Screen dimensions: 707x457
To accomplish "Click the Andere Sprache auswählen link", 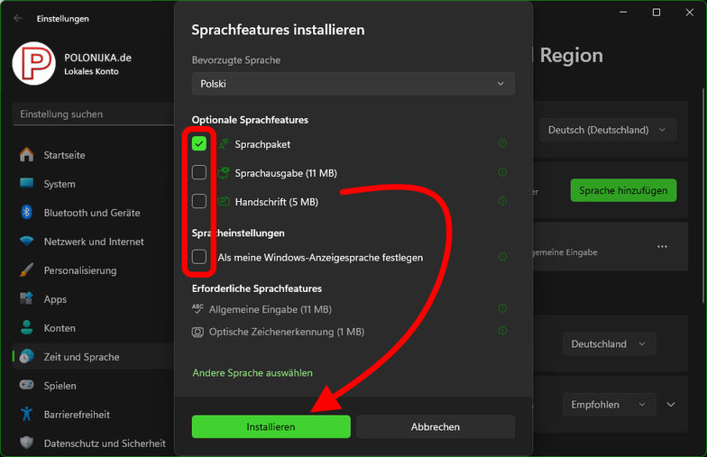I will pos(252,372).
